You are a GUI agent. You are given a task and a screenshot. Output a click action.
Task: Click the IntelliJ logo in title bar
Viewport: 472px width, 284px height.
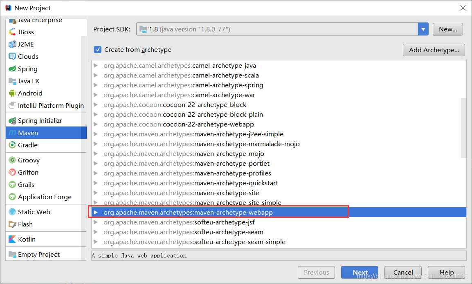tap(8, 8)
